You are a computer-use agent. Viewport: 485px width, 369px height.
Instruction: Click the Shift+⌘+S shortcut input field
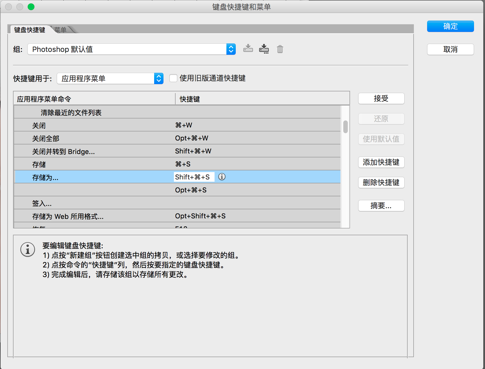[x=194, y=177]
